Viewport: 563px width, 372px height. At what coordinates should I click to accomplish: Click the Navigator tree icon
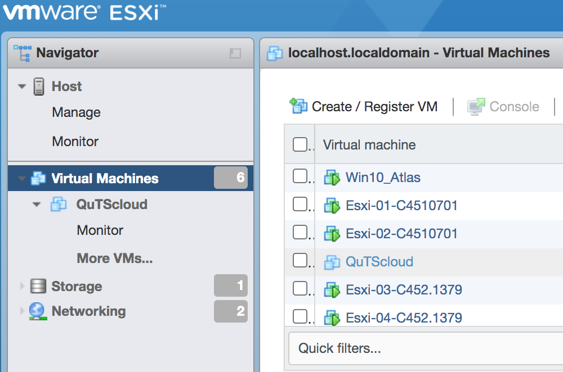pos(23,53)
